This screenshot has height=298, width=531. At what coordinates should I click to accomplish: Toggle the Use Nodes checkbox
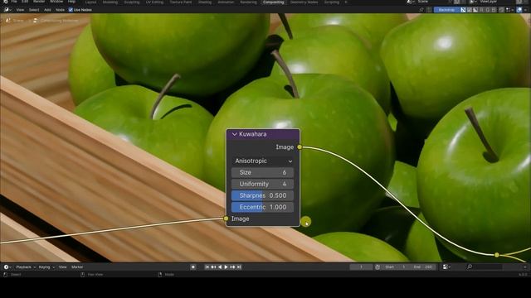(71, 10)
